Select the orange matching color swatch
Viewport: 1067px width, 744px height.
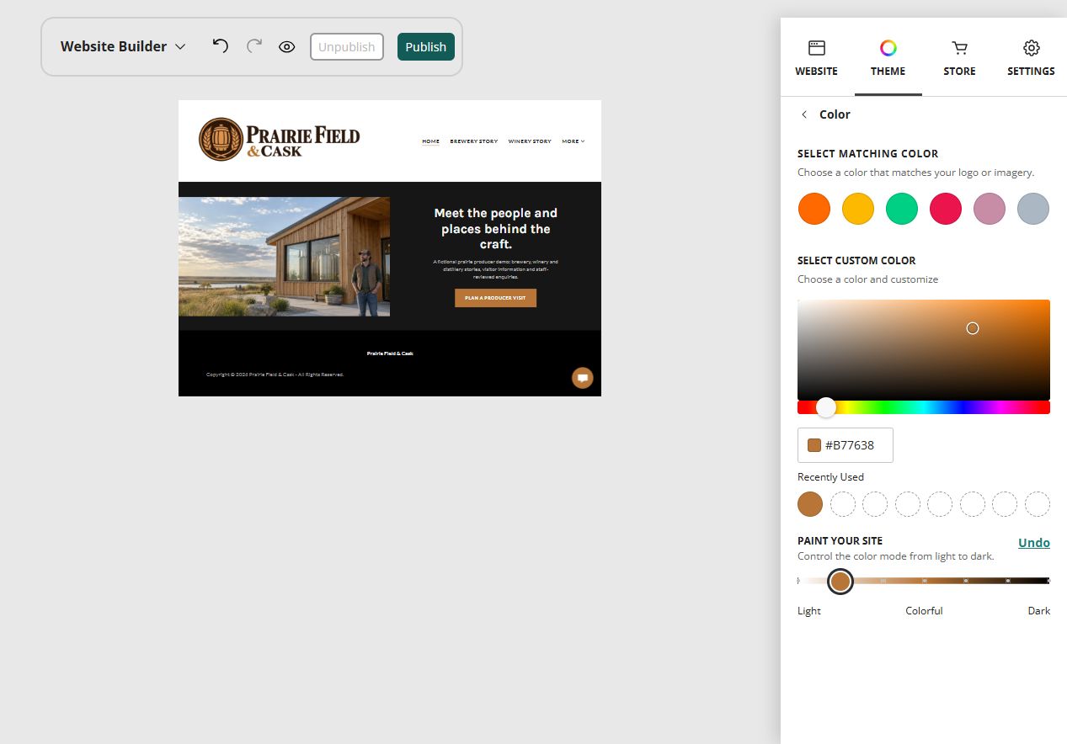click(x=814, y=209)
